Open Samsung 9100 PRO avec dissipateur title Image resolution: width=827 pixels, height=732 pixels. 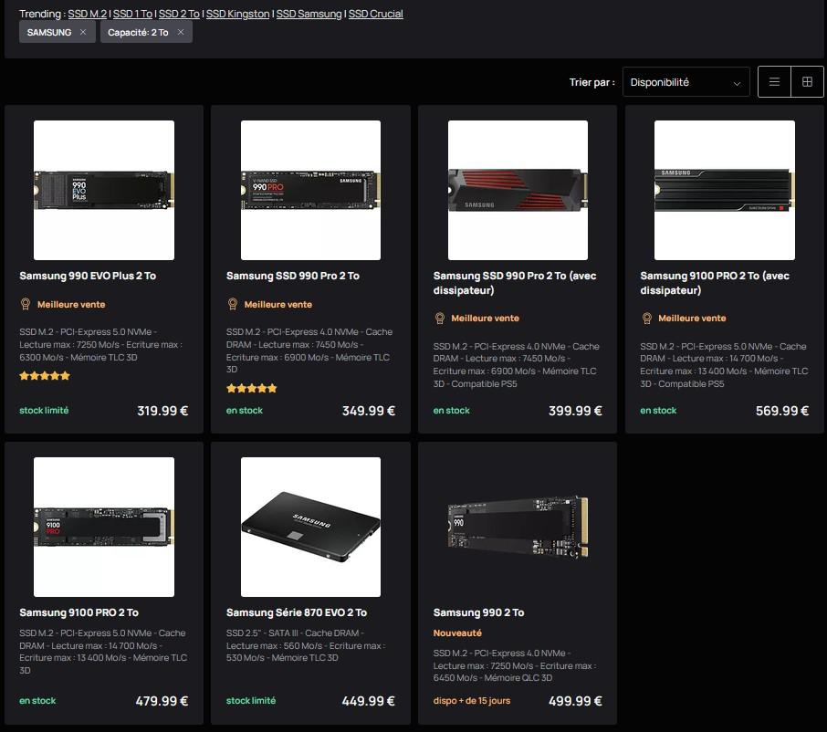(x=715, y=283)
